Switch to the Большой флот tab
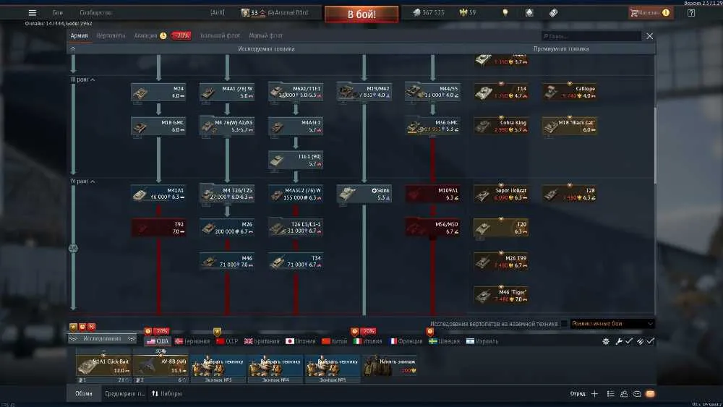This screenshot has width=723, height=407. click(221, 35)
